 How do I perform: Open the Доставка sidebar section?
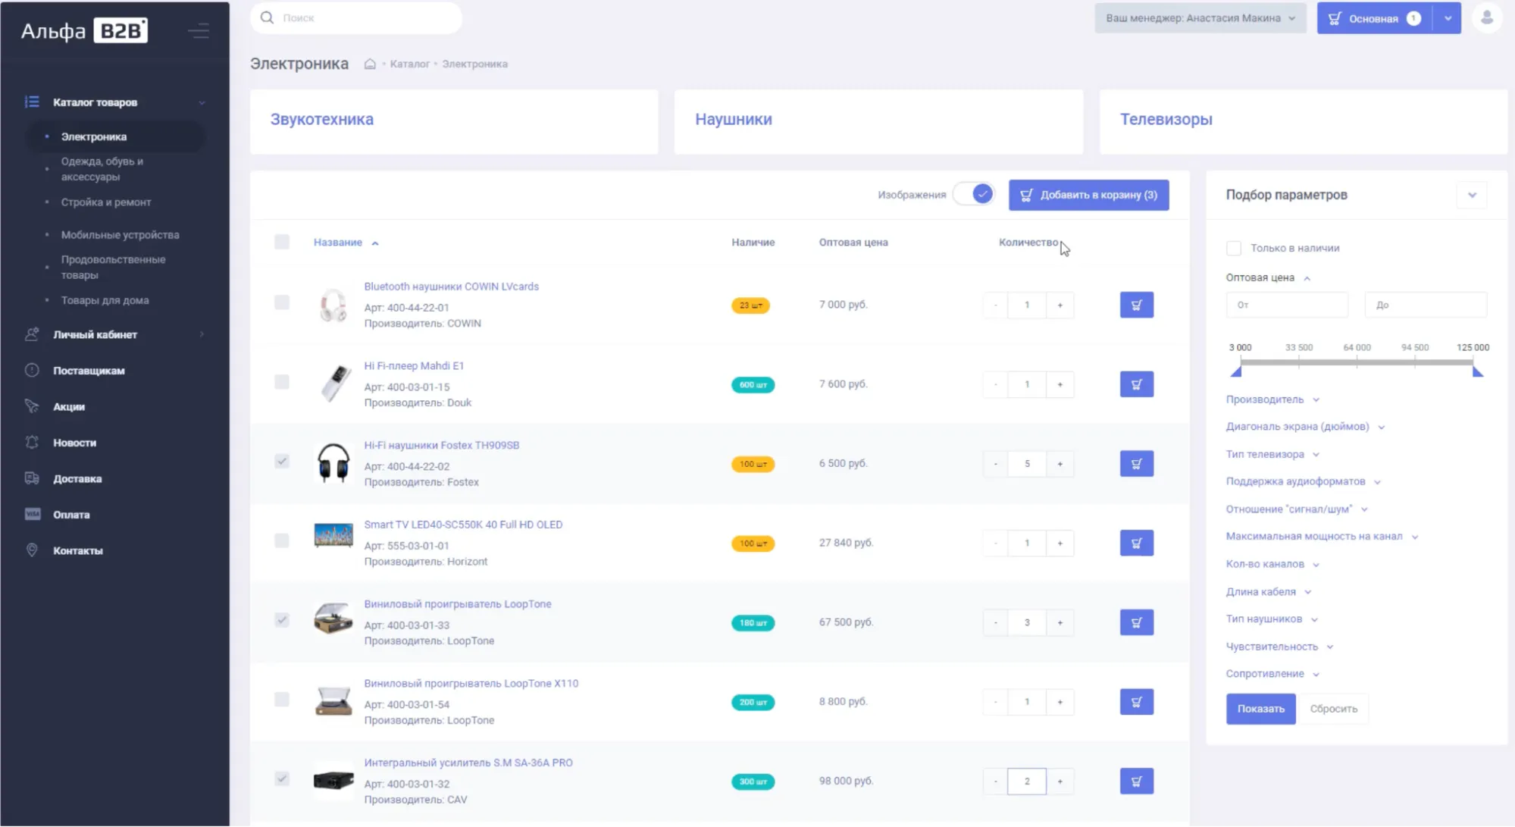pos(77,478)
